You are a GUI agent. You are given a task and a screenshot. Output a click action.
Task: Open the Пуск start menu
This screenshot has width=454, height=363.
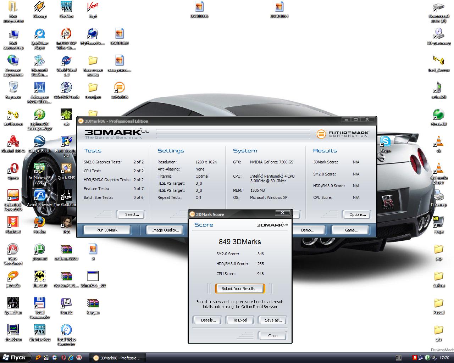16,357
